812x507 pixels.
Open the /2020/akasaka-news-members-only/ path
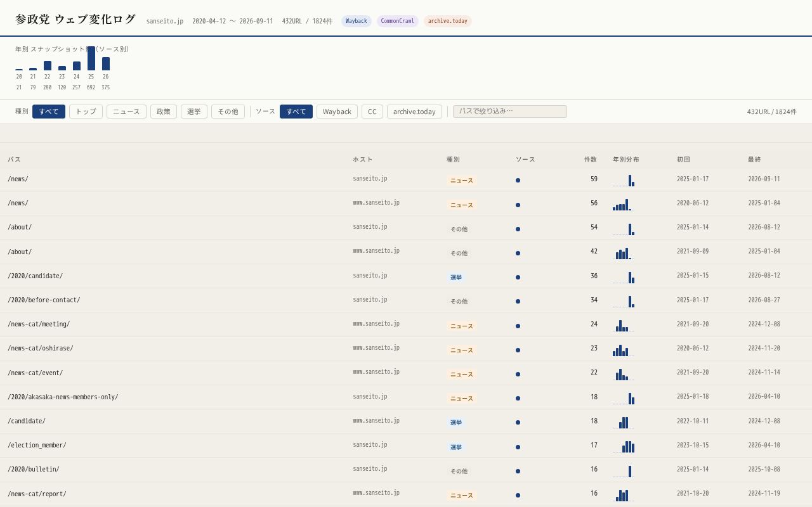click(x=63, y=397)
